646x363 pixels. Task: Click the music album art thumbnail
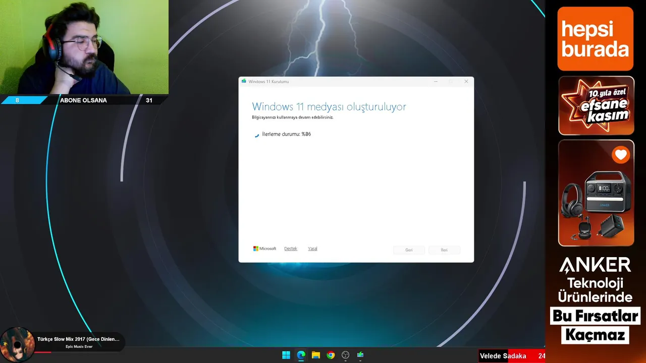point(17,345)
